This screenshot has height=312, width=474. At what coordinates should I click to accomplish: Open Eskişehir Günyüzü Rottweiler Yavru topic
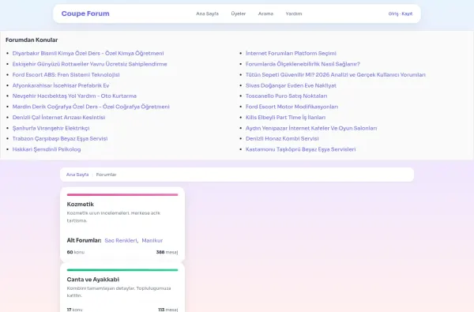pyautogui.click(x=89, y=64)
